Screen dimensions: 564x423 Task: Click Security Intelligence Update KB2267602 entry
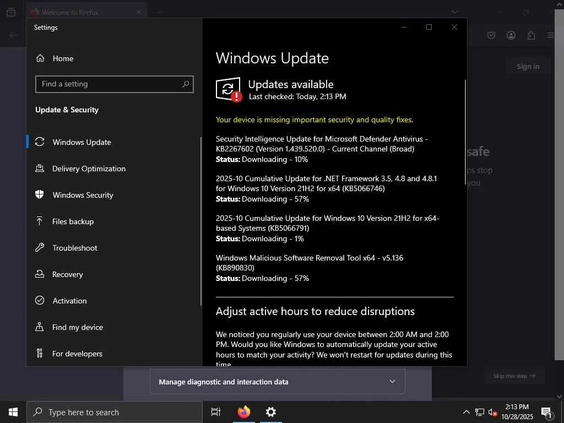tap(322, 149)
